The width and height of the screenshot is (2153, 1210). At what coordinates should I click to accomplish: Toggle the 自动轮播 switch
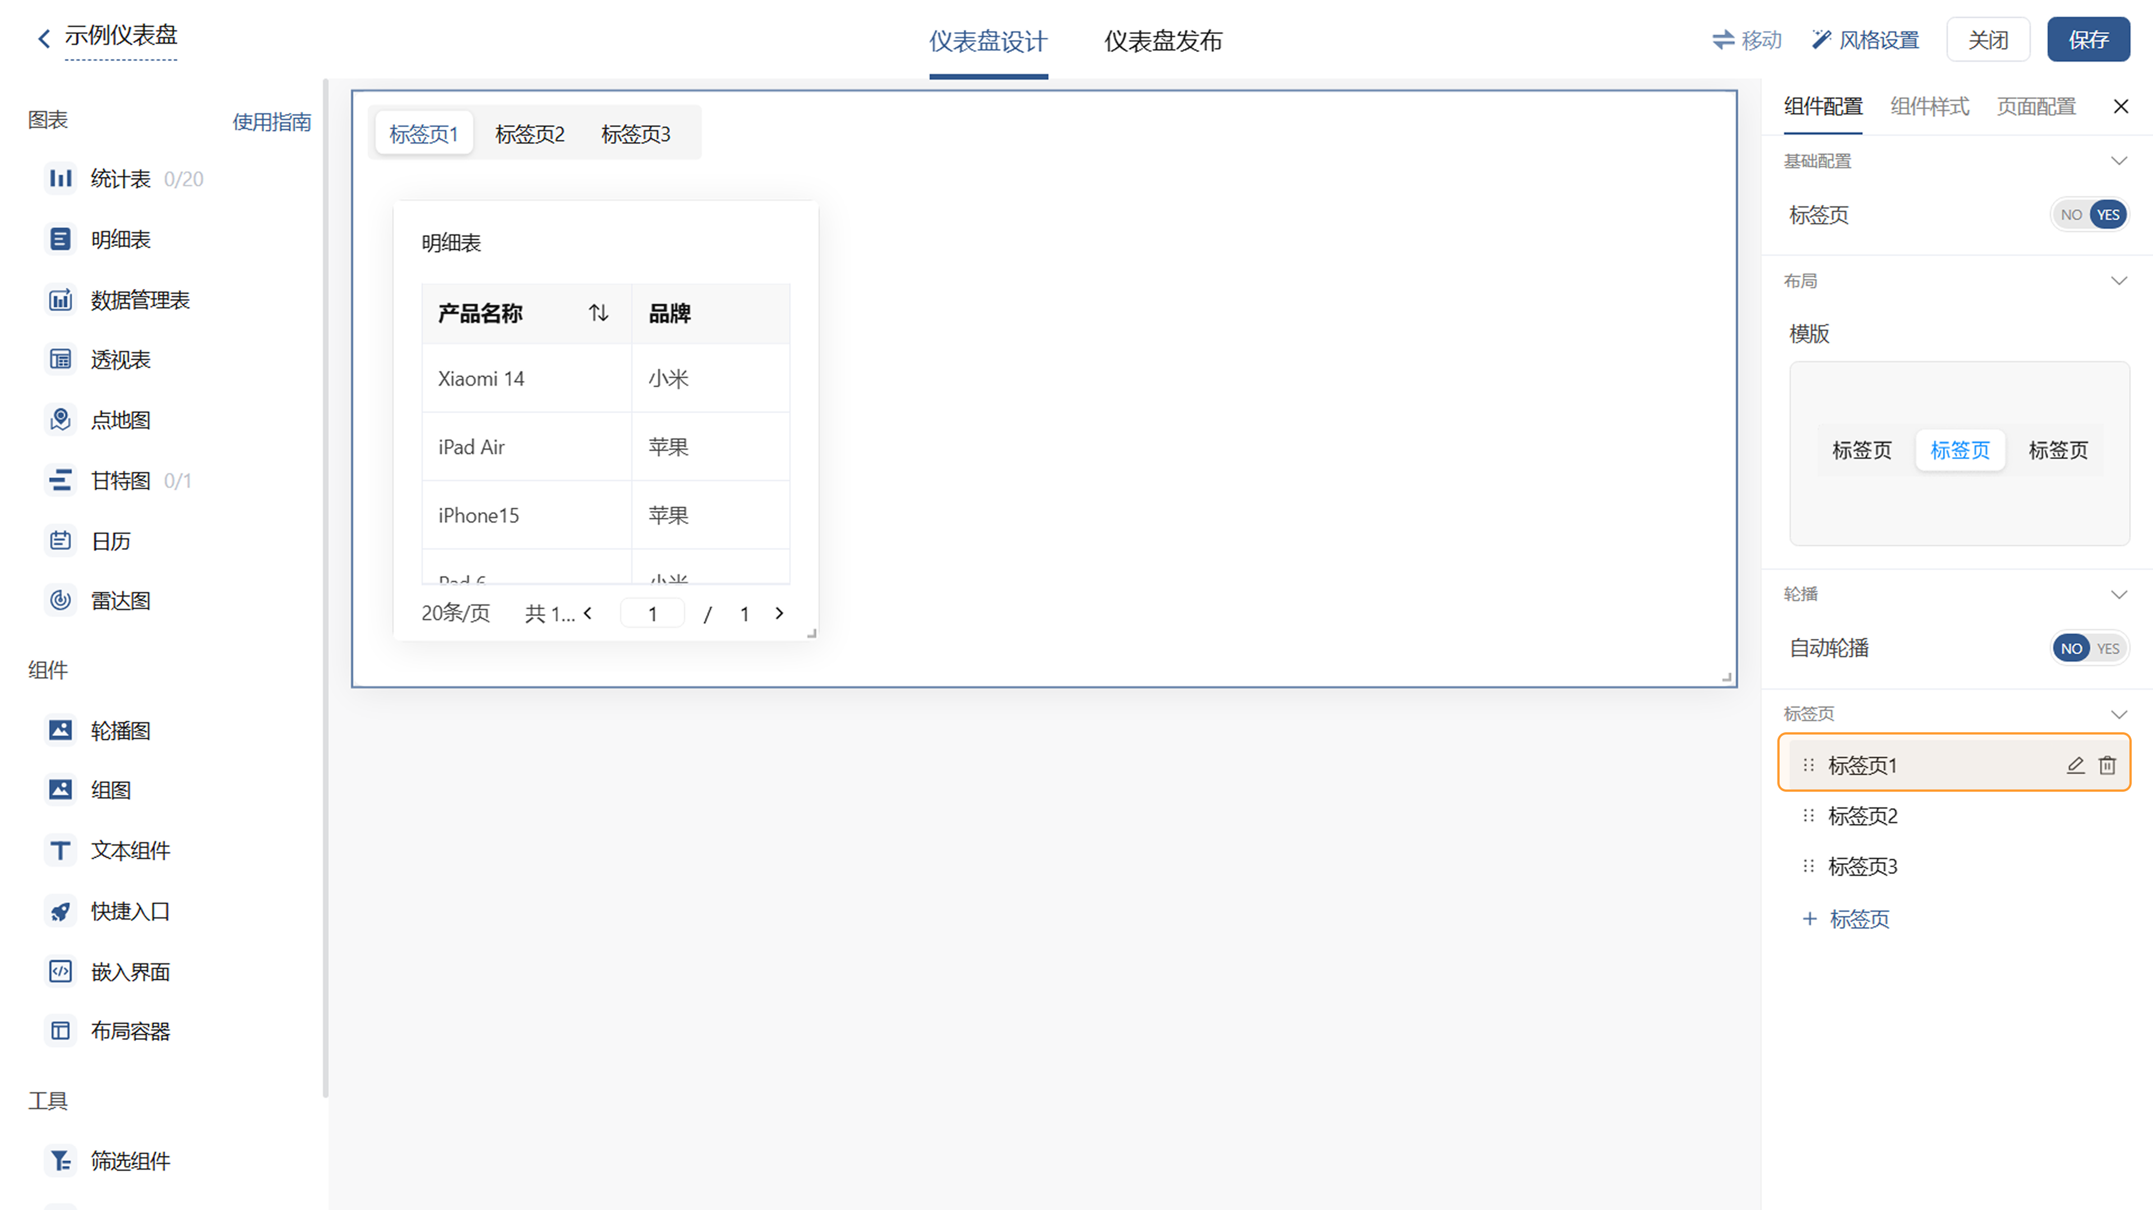[x=2090, y=648]
